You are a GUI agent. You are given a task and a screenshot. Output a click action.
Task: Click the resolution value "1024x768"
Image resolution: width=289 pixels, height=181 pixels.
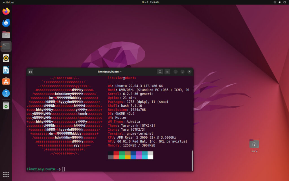pos(138,110)
